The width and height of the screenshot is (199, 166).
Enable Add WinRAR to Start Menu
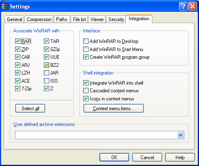pyautogui.click(x=86, y=49)
